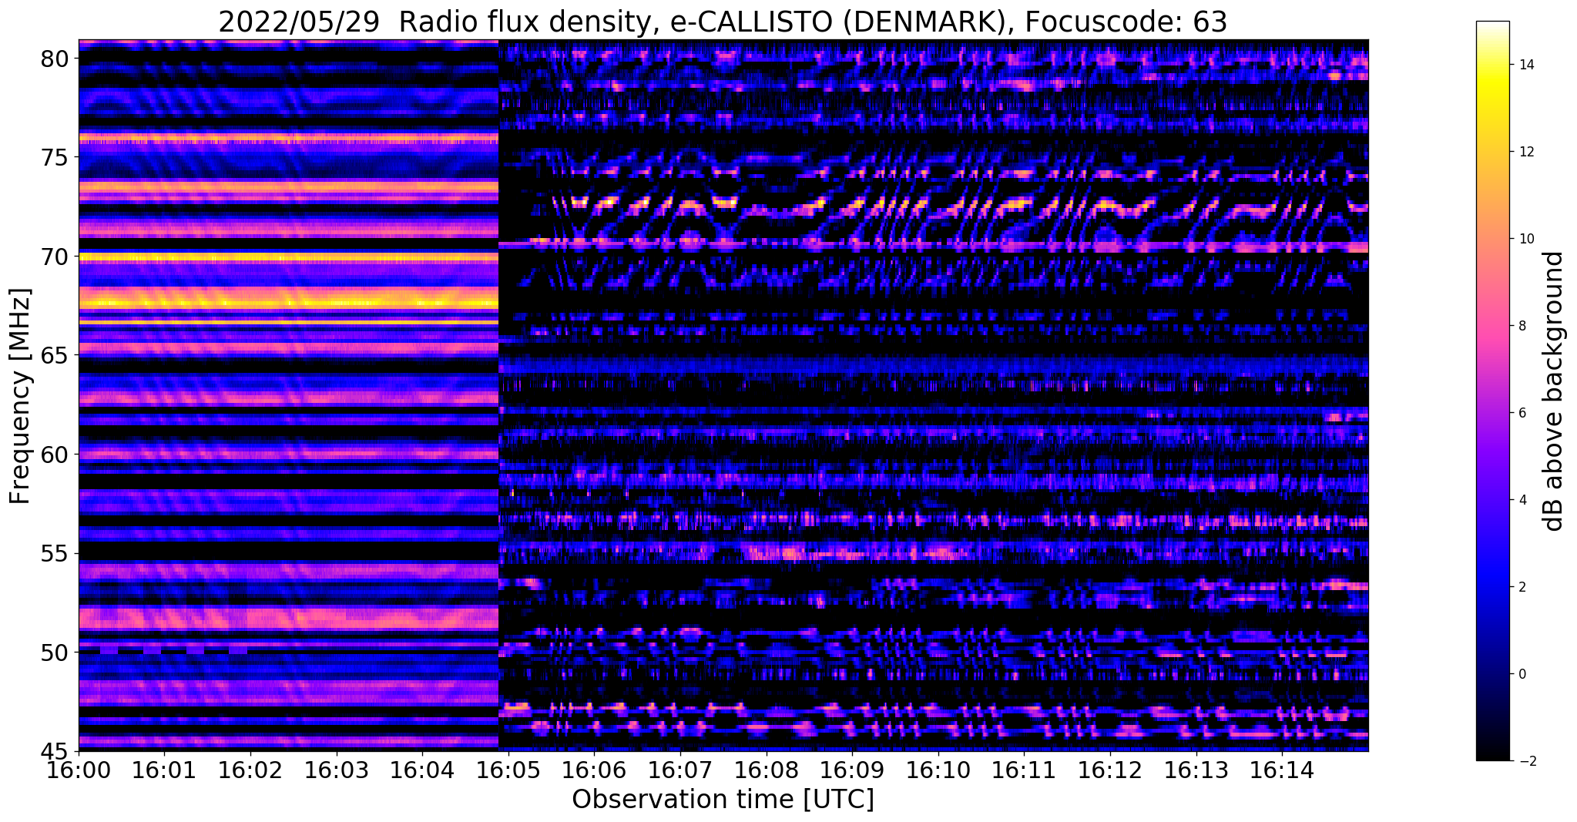
Task: Click the colorbar tick label 4
Action: [1522, 500]
